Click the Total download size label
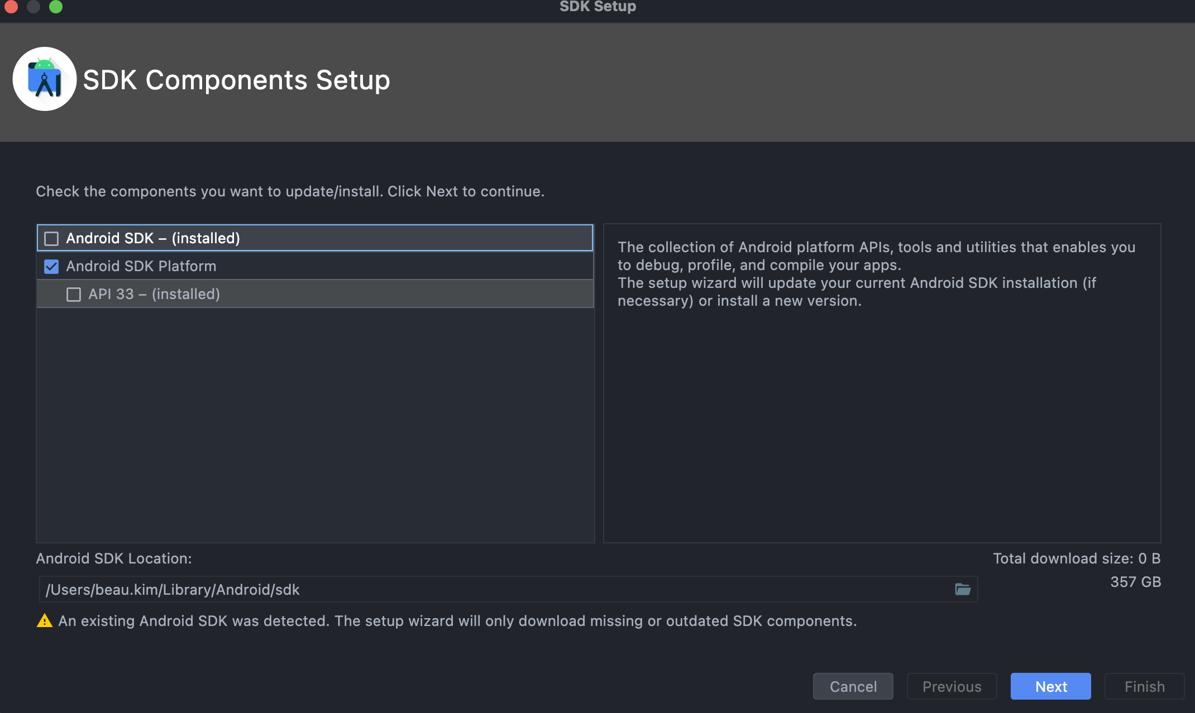 point(1076,558)
